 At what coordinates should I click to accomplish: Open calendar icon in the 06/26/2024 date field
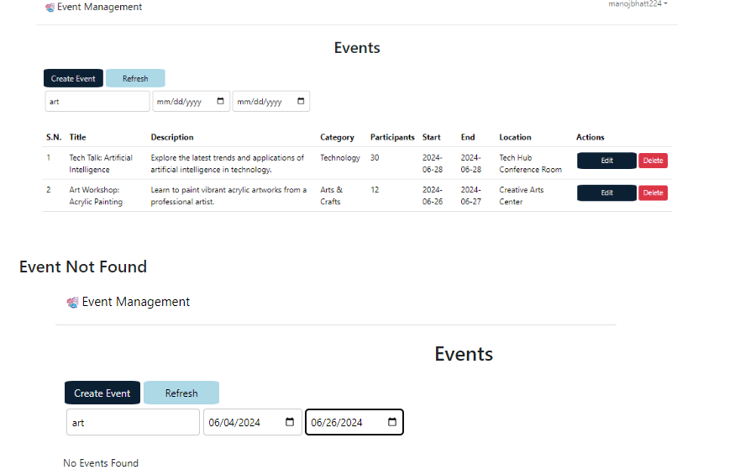point(392,422)
